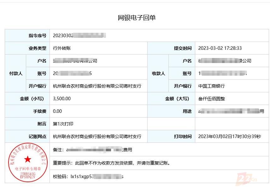The height and width of the screenshot is (191, 270).
Task: Select the submission time 2023-03-02 17:28:33
Action: click(x=220, y=48)
